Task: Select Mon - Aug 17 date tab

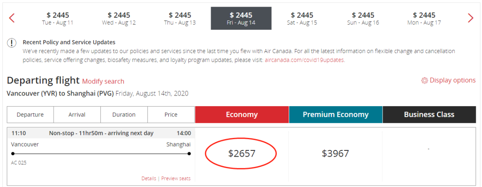Action: [424, 18]
